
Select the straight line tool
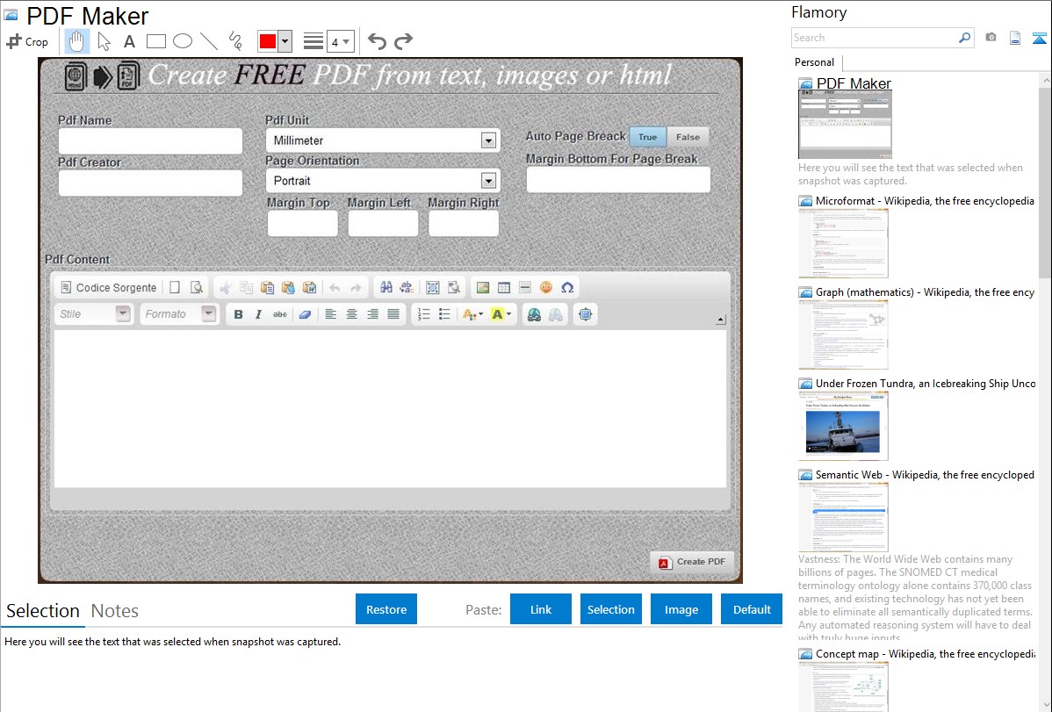(x=209, y=41)
